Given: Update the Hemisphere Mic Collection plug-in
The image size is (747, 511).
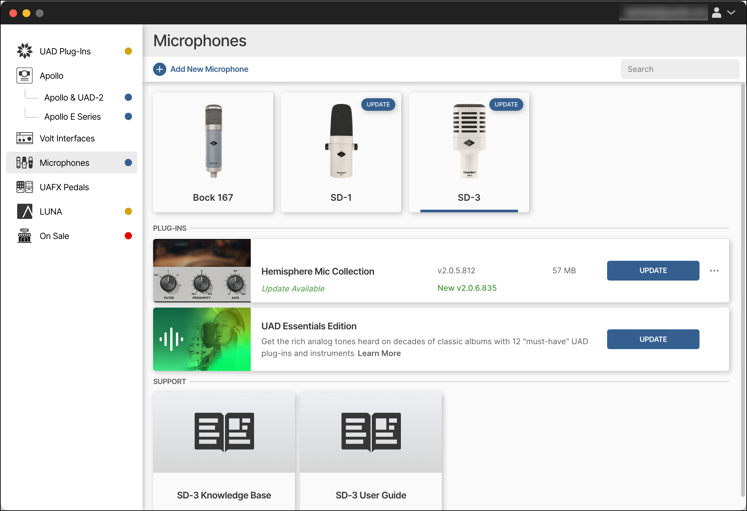Looking at the screenshot, I should 653,270.
